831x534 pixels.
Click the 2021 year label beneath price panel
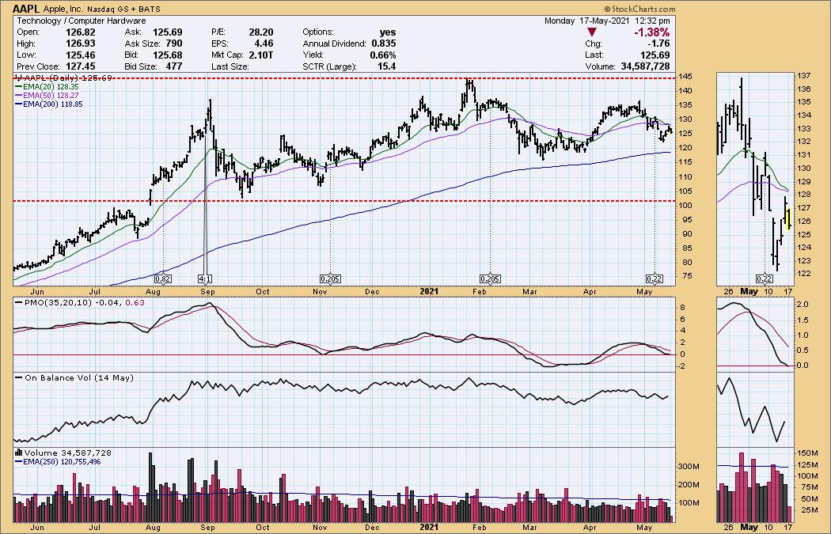tap(429, 291)
